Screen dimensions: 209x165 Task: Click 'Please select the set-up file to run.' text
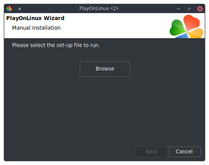56,45
